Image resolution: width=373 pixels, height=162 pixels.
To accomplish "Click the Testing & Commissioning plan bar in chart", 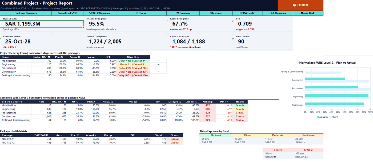I will pos(323,73).
